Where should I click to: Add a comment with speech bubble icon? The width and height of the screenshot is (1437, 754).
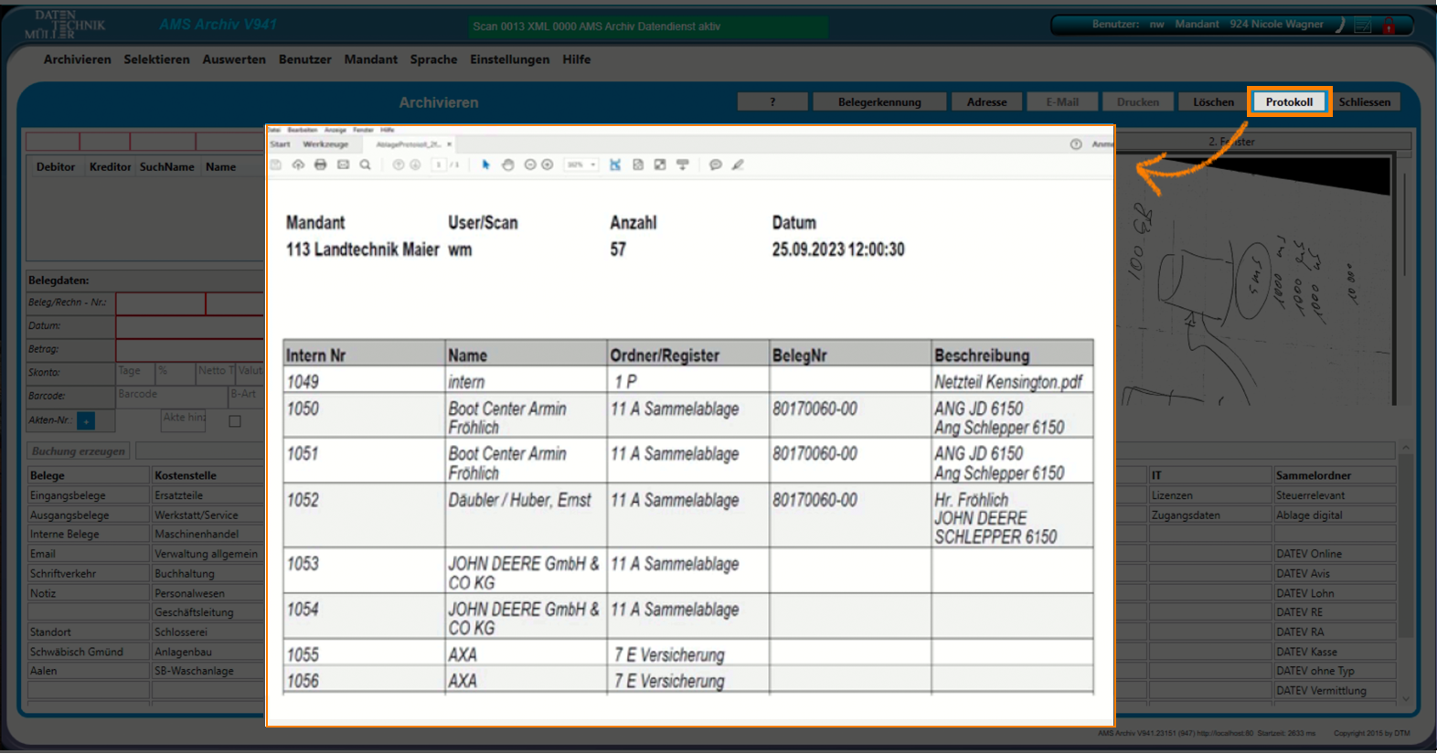716,165
